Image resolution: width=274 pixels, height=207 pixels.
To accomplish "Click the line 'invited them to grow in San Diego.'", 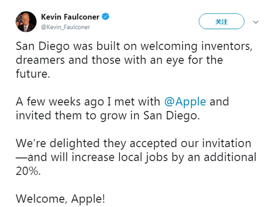I will pyautogui.click(x=108, y=115).
